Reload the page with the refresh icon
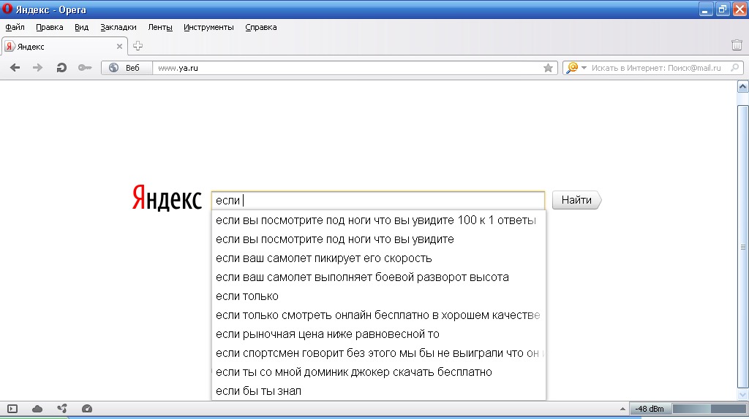The width and height of the screenshot is (749, 419). tap(61, 68)
